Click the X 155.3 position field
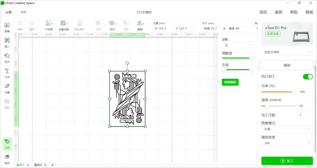 click(x=163, y=28)
